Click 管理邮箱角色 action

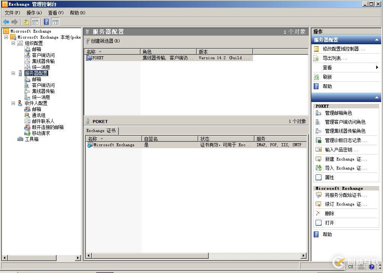(x=338, y=113)
